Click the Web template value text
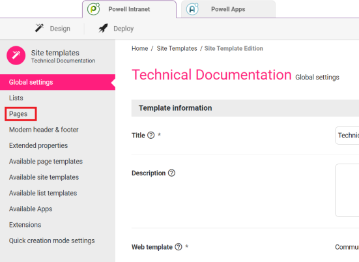359x262 pixels. [347, 247]
